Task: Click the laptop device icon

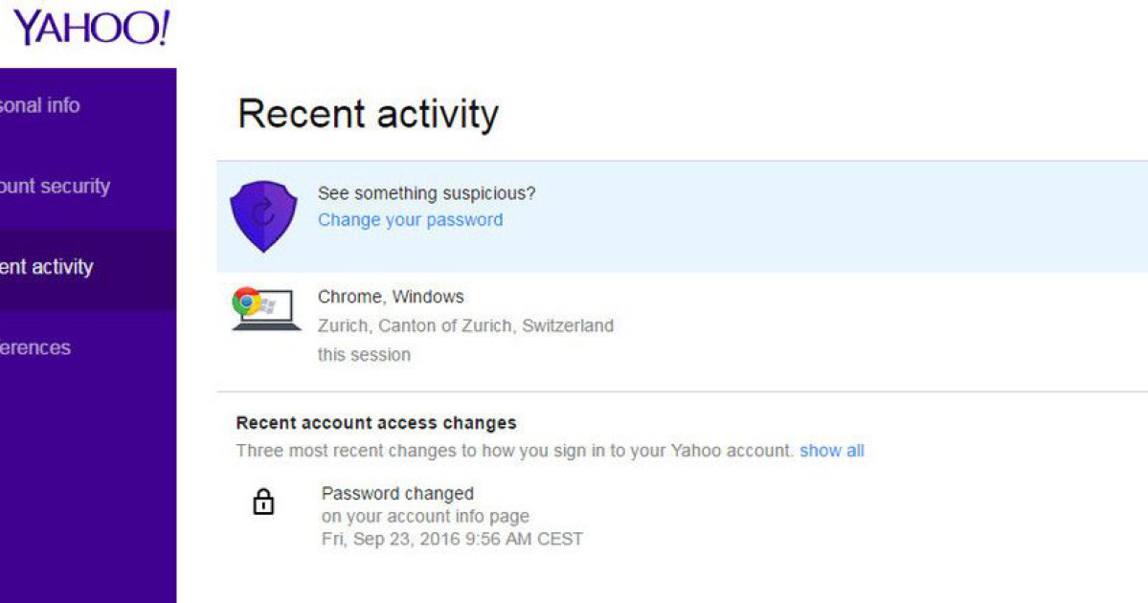Action: (x=267, y=309)
